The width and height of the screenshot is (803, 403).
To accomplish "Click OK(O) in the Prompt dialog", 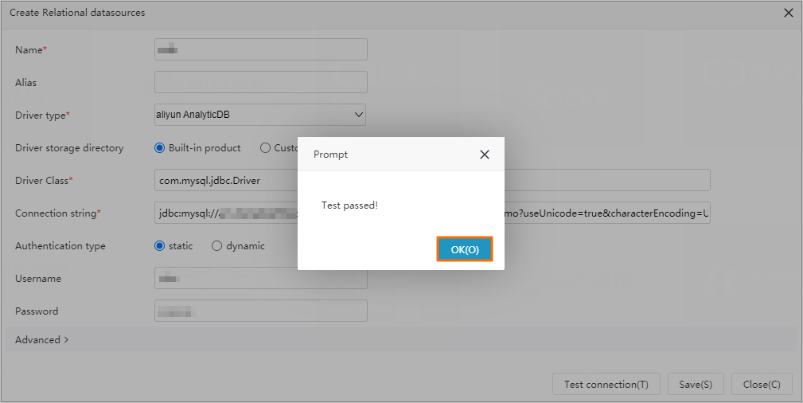I will (465, 249).
